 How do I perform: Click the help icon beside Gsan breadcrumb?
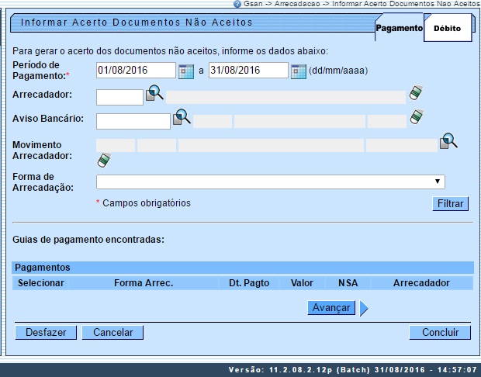click(x=226, y=5)
